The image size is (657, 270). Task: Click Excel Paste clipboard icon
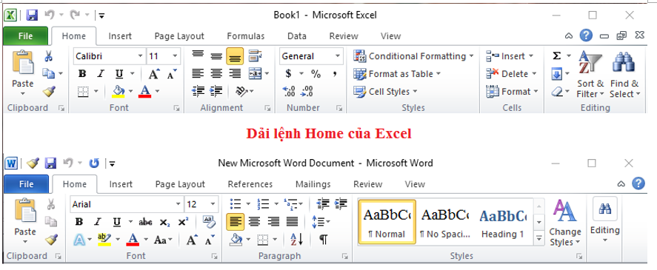pyautogui.click(x=23, y=63)
